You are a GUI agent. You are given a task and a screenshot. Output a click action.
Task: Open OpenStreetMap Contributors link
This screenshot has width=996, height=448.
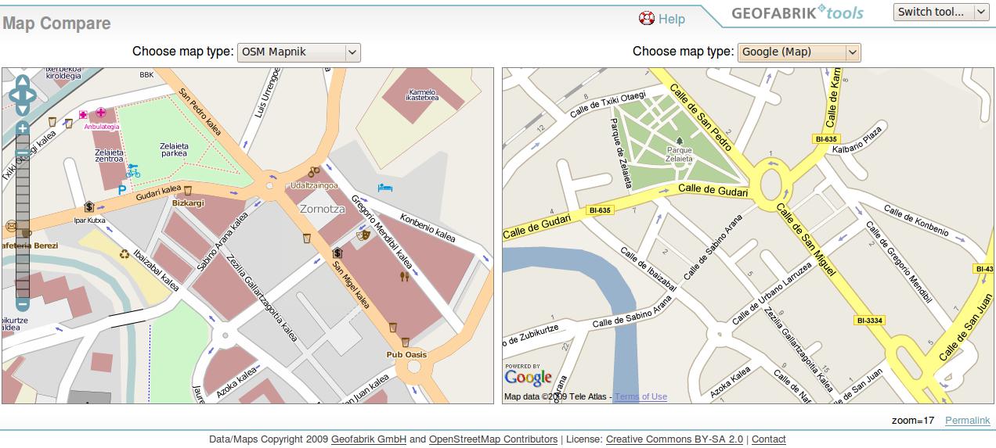click(x=493, y=439)
